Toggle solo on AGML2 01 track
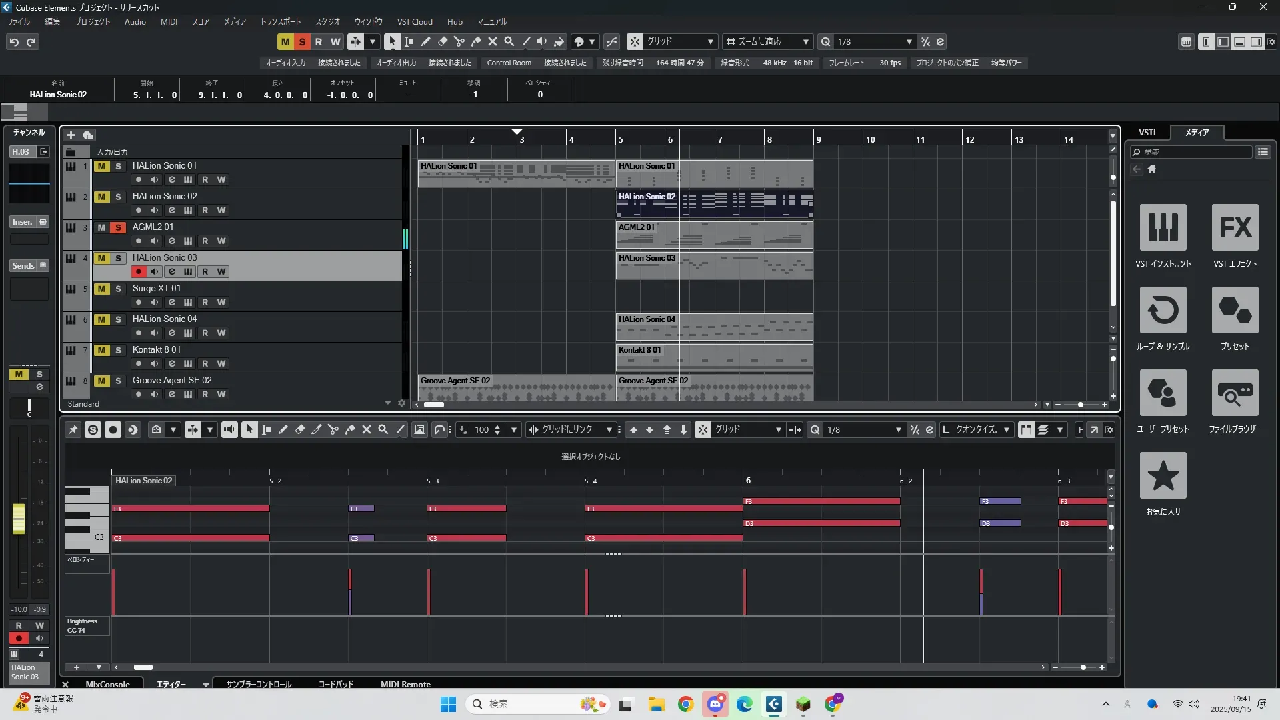Screen dimensions: 1280x720 coord(118,227)
